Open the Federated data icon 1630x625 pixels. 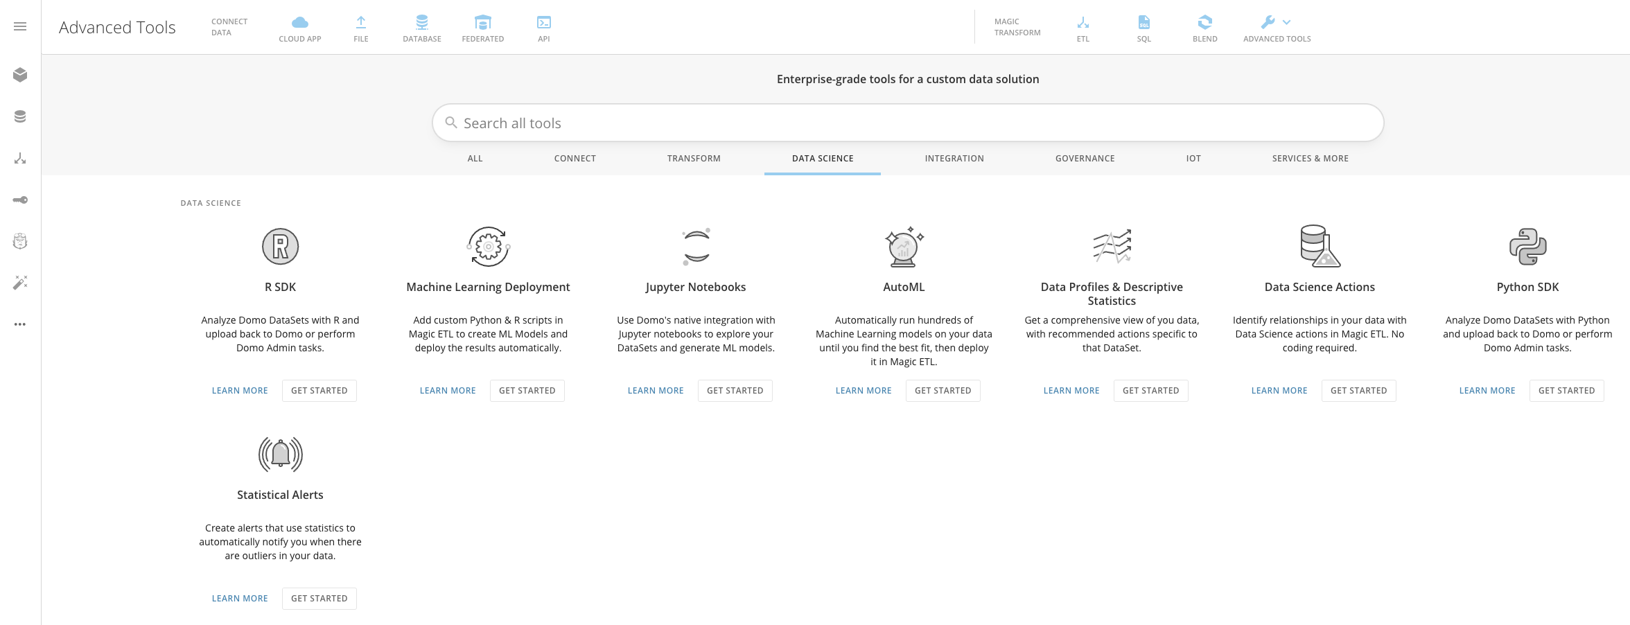click(483, 22)
